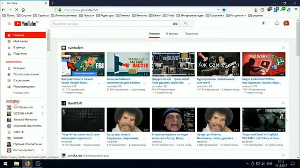Show next videos in HardPloff shelf

click(287, 120)
